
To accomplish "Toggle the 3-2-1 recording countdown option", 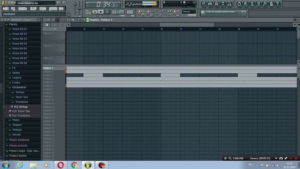I will click(x=148, y=11).
